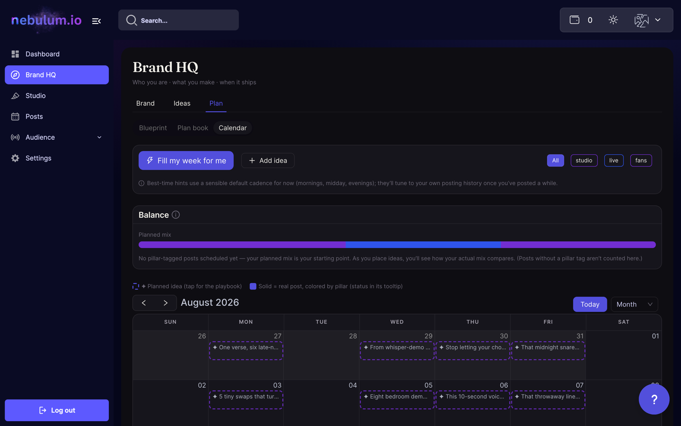Viewport: 681px width, 426px height.
Task: Collapse the sidebar menu icon
Action: [x=97, y=21]
